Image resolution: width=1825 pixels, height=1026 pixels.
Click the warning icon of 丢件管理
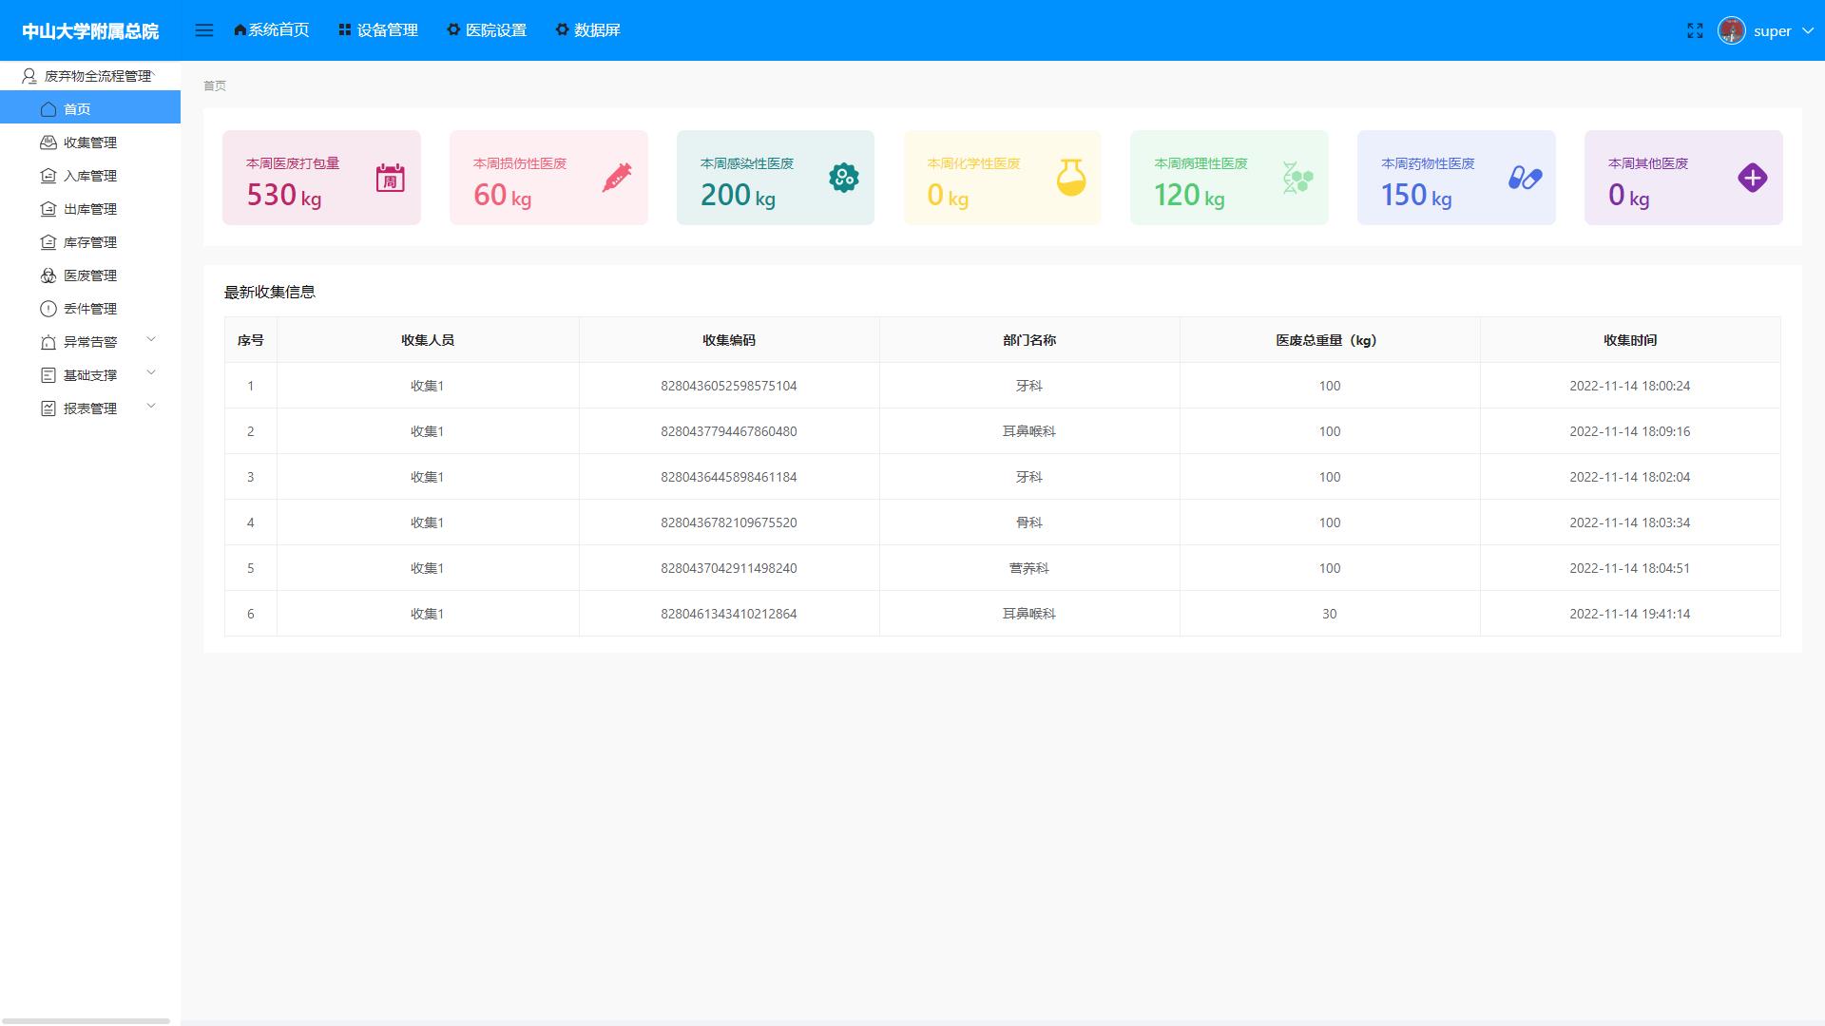tap(48, 309)
